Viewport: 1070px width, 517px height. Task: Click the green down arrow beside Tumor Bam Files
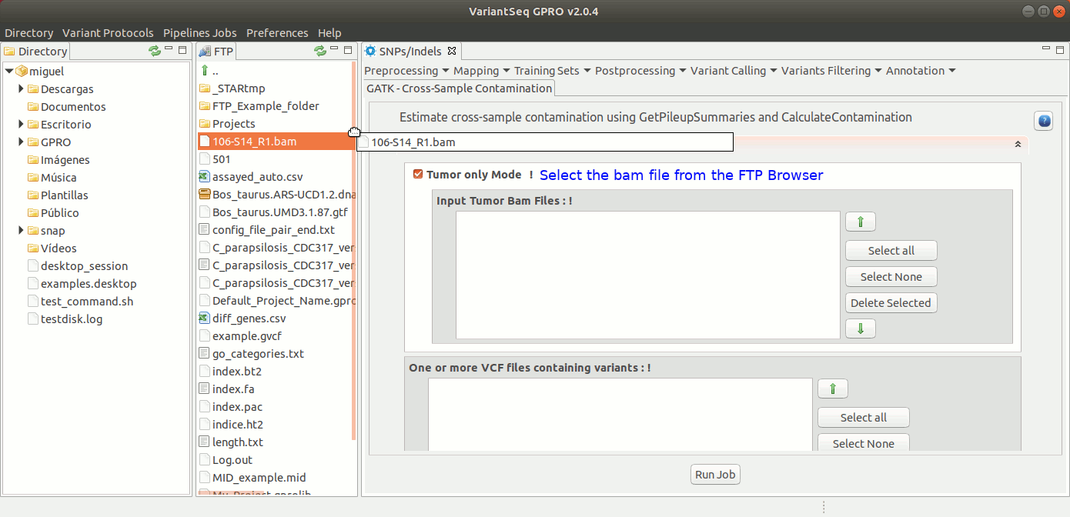pyautogui.click(x=860, y=329)
